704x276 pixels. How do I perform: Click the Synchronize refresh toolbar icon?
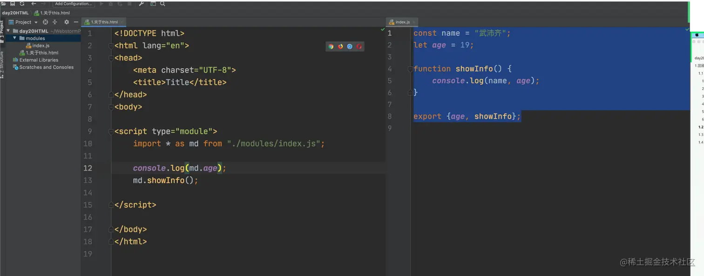pyautogui.click(x=22, y=4)
